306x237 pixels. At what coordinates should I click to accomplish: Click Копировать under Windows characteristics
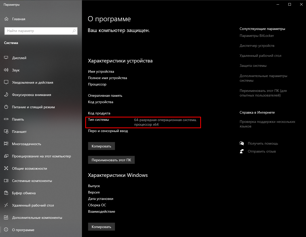click(101, 227)
